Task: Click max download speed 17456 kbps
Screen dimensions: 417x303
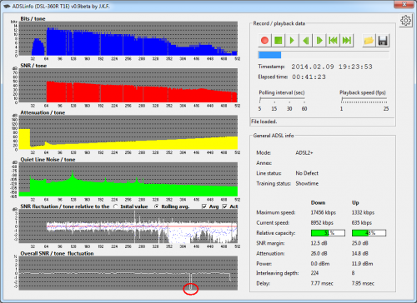Action: pyautogui.click(x=324, y=212)
